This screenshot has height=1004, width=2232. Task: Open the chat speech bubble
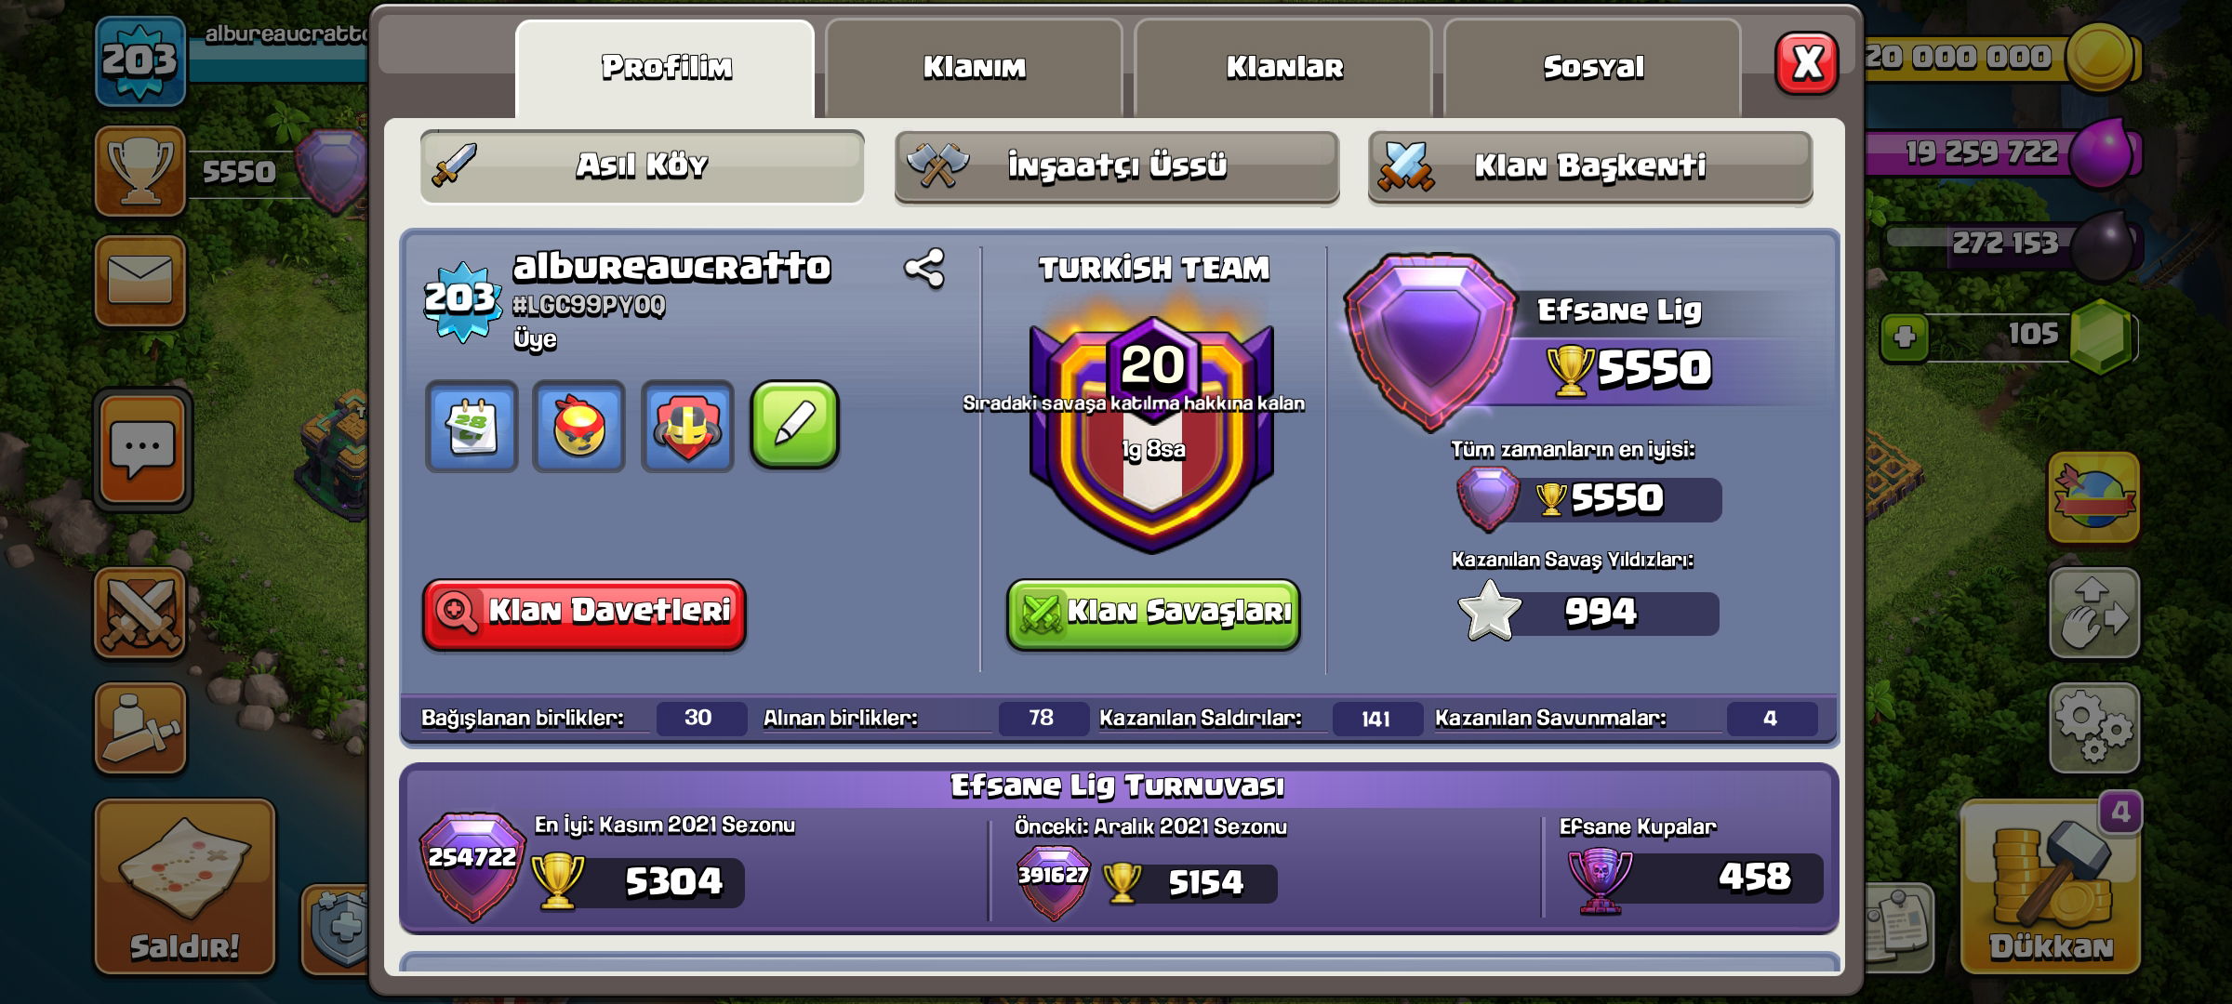point(142,450)
